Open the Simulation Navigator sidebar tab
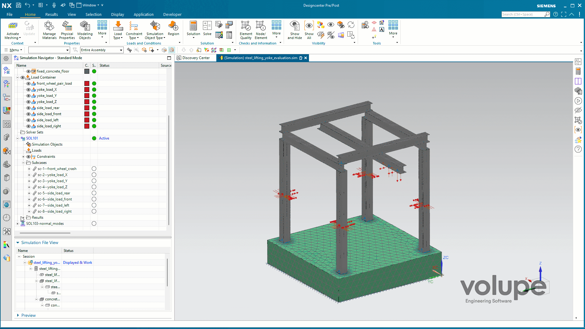 coord(6,71)
